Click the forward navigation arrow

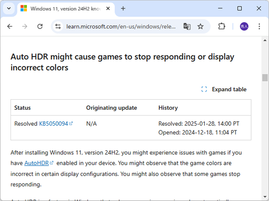tap(25, 26)
